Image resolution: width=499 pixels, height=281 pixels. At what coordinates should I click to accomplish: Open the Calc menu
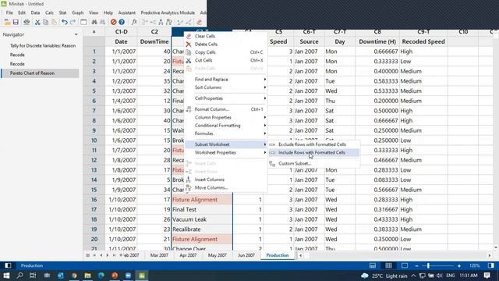[x=49, y=12]
